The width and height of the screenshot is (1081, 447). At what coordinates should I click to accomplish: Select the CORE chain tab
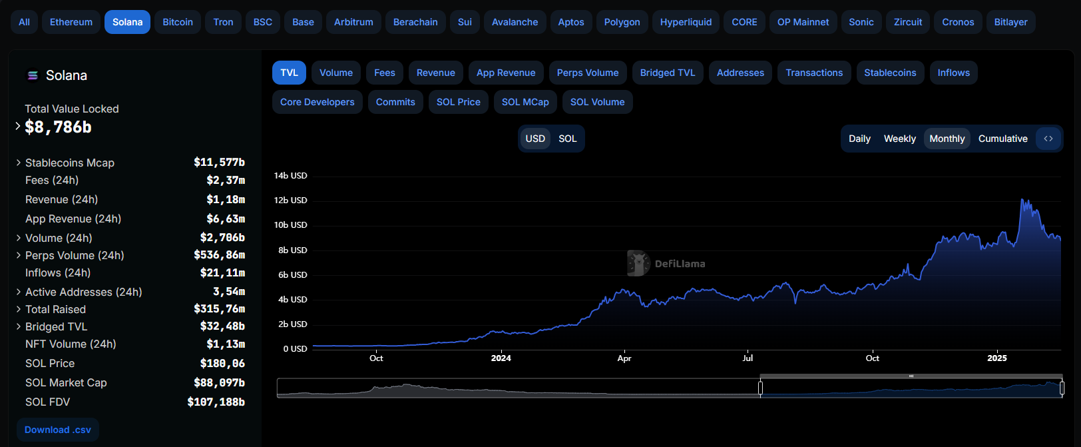[x=744, y=22]
